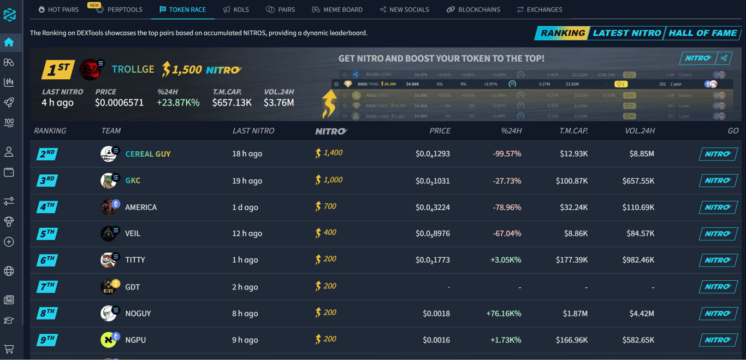Open the rocket sidebar icon
The height and width of the screenshot is (360, 746).
(x=9, y=102)
